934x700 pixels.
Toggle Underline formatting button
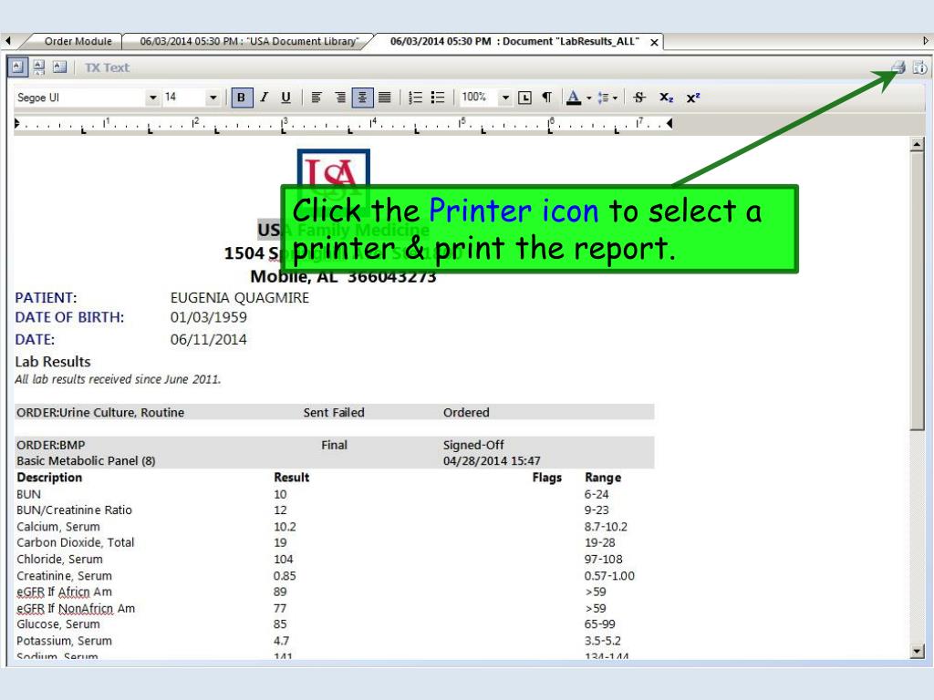coord(285,97)
